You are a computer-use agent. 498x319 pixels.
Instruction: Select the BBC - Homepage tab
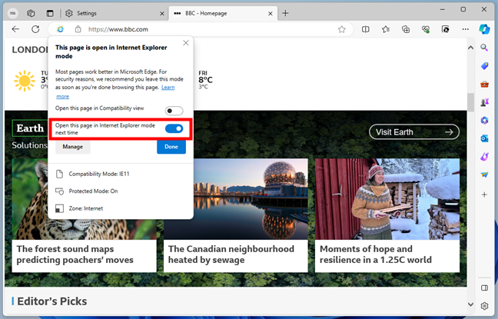click(223, 13)
